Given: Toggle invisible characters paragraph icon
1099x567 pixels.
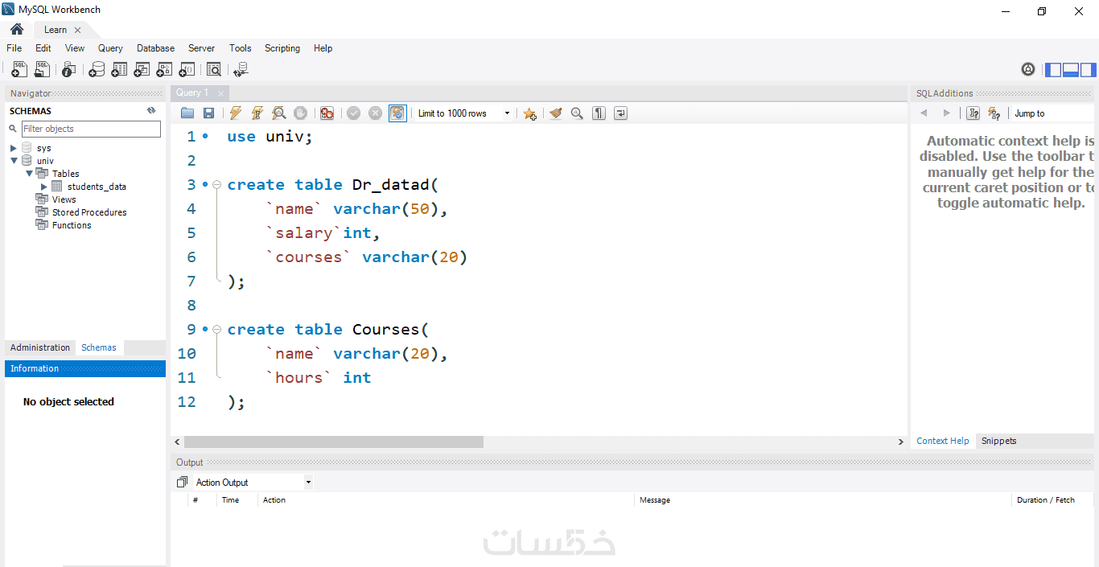Looking at the screenshot, I should pos(599,113).
